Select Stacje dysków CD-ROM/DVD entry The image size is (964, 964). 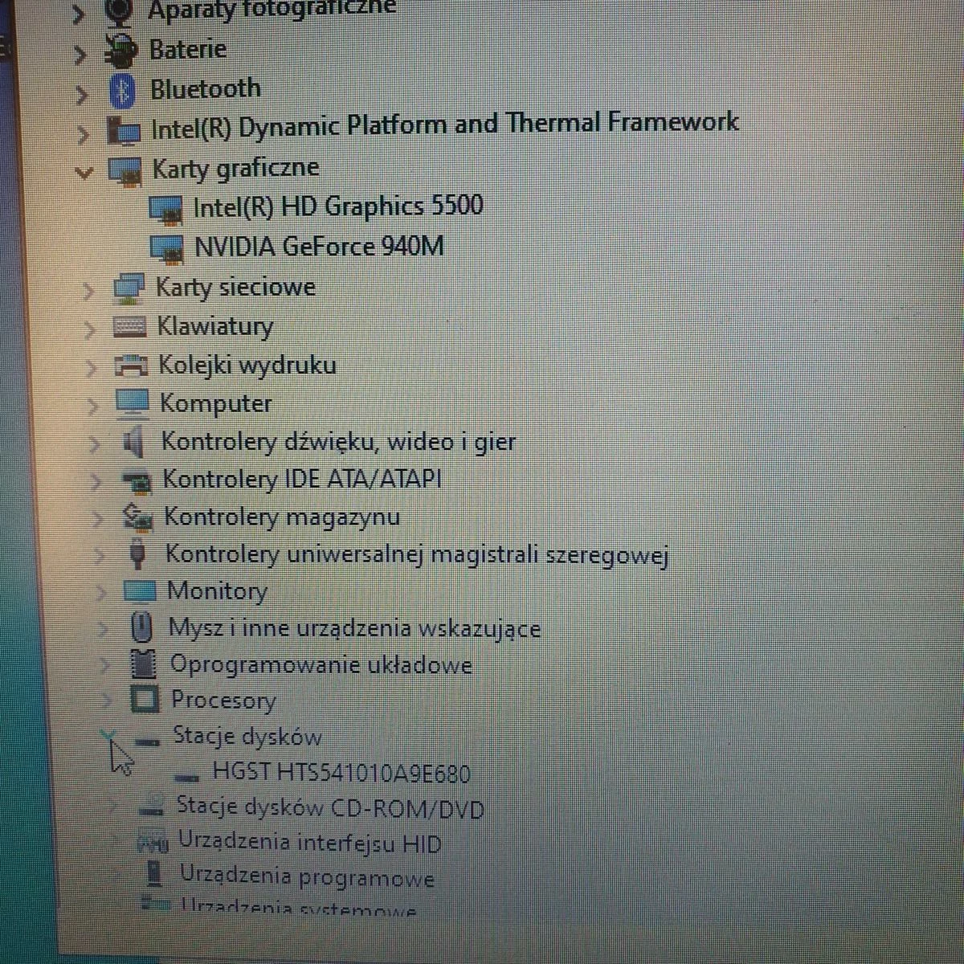330,807
